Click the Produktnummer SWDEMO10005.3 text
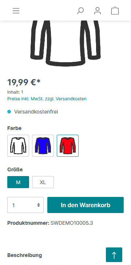Image resolution: width=131 pixels, height=265 pixels. coord(50,223)
